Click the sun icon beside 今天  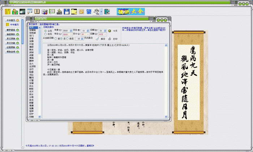click(110, 31)
